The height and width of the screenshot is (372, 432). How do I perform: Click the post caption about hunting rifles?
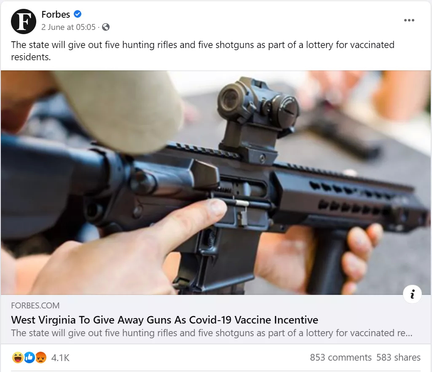tap(202, 51)
